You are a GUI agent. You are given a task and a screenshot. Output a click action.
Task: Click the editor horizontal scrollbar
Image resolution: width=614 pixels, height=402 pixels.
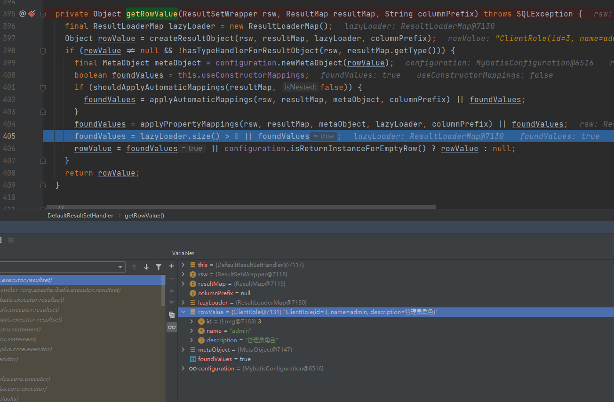(241, 207)
